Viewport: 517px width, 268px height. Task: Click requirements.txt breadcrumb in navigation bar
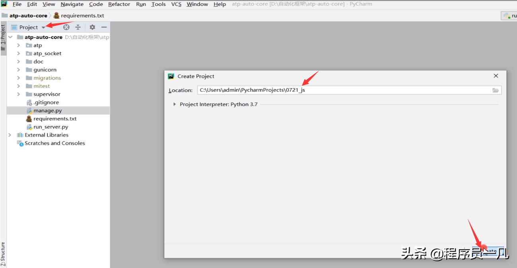[82, 15]
